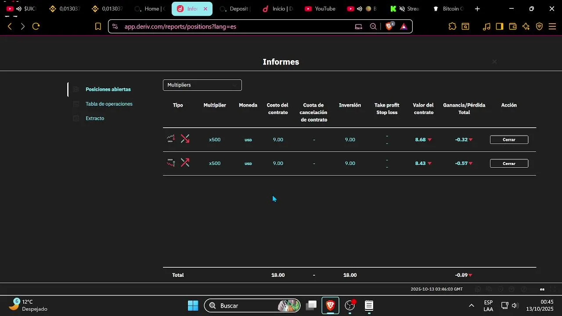Switch to the Inicio Deriv tab

(277, 9)
